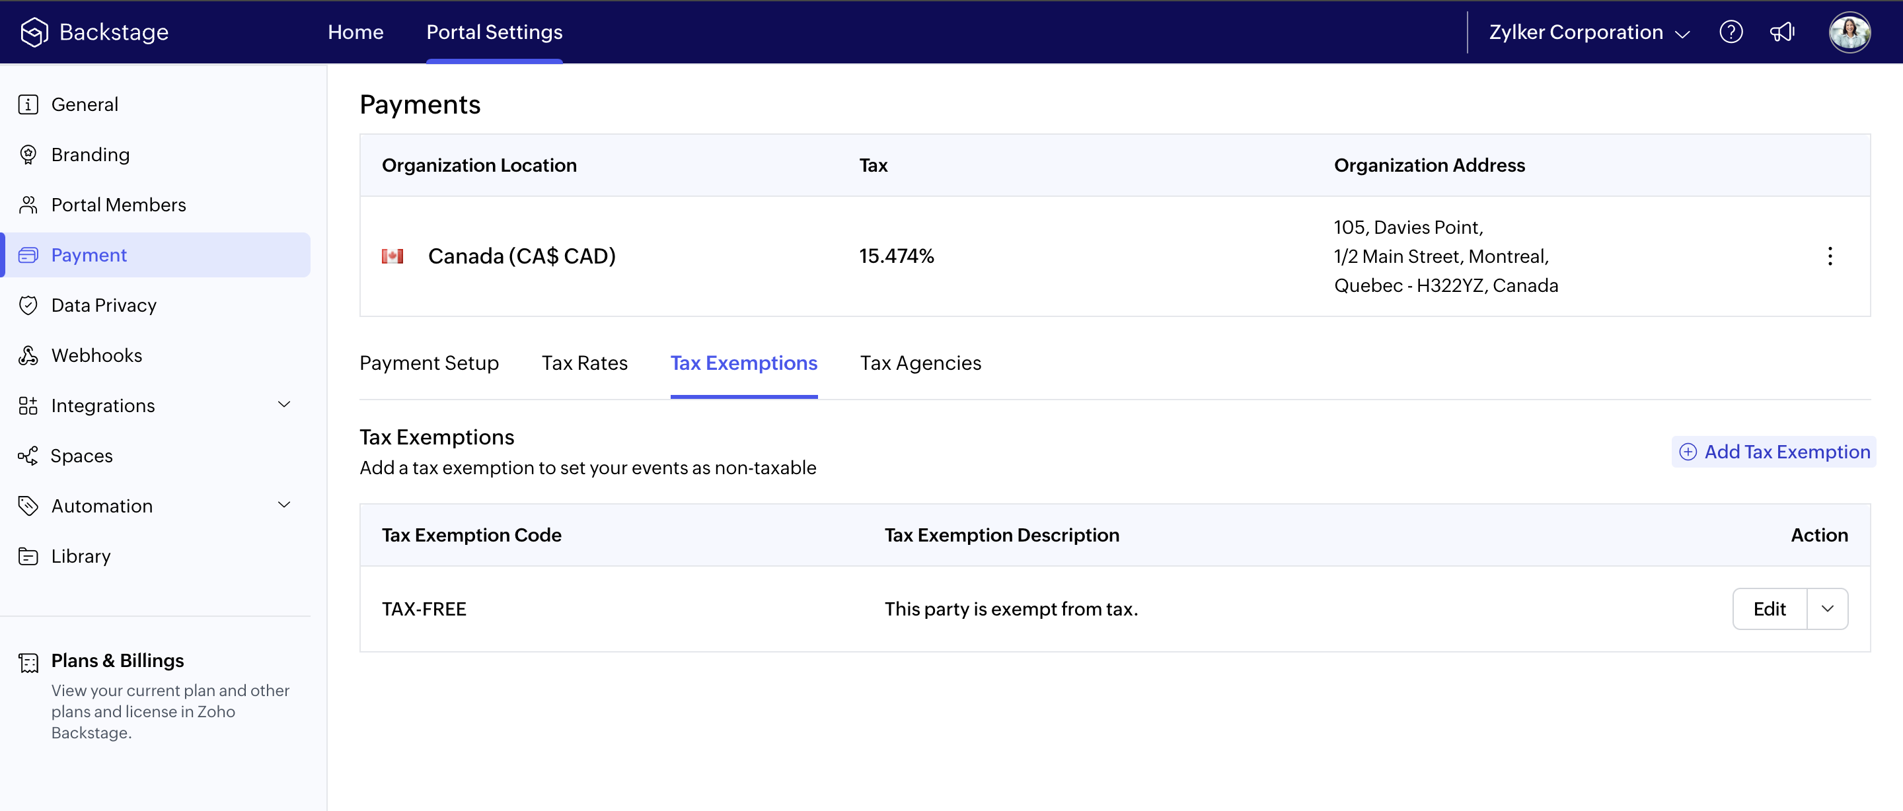Click the three-dot menu for Canada location
1903x811 pixels.
pyautogui.click(x=1829, y=256)
